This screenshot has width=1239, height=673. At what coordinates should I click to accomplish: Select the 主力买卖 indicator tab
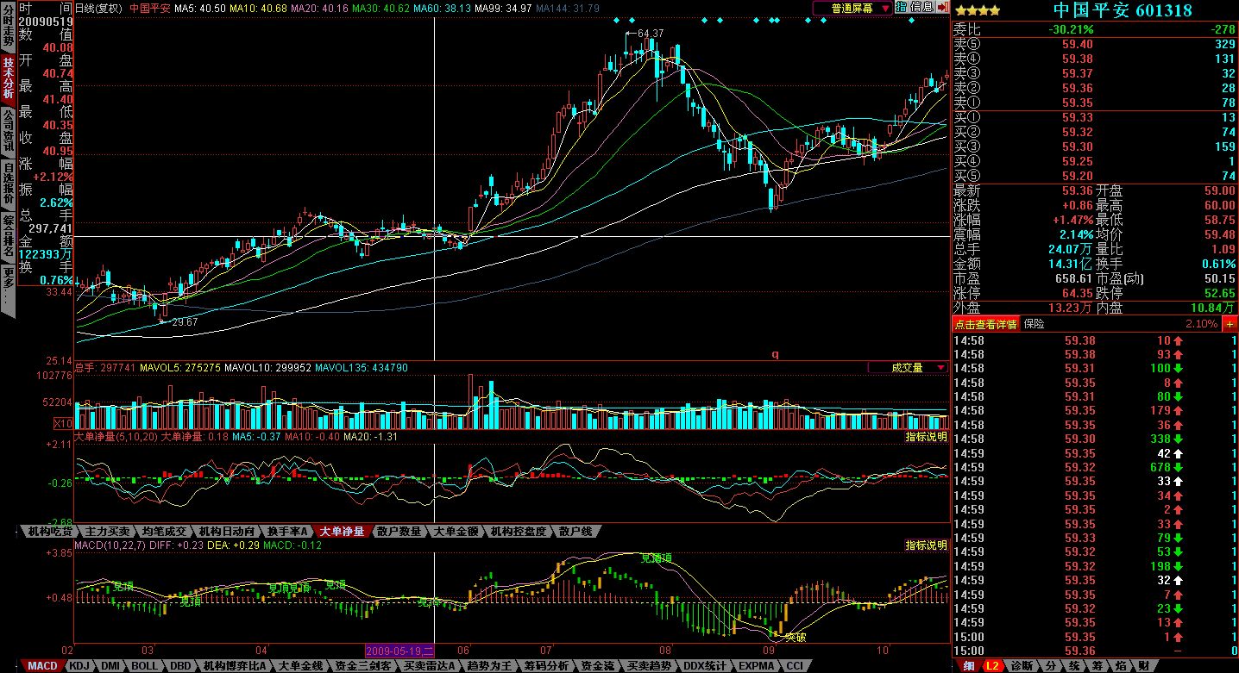tap(108, 532)
